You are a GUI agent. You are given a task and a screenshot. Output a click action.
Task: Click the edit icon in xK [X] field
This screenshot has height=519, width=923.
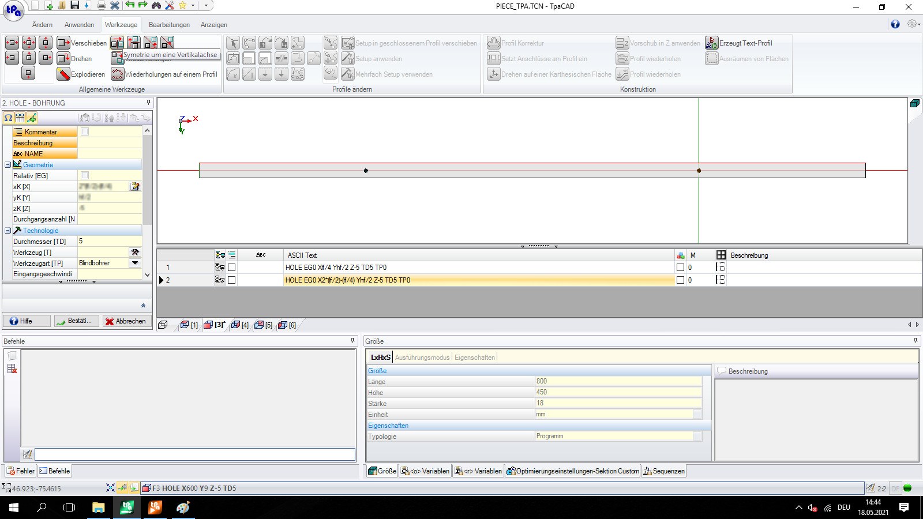coord(135,186)
